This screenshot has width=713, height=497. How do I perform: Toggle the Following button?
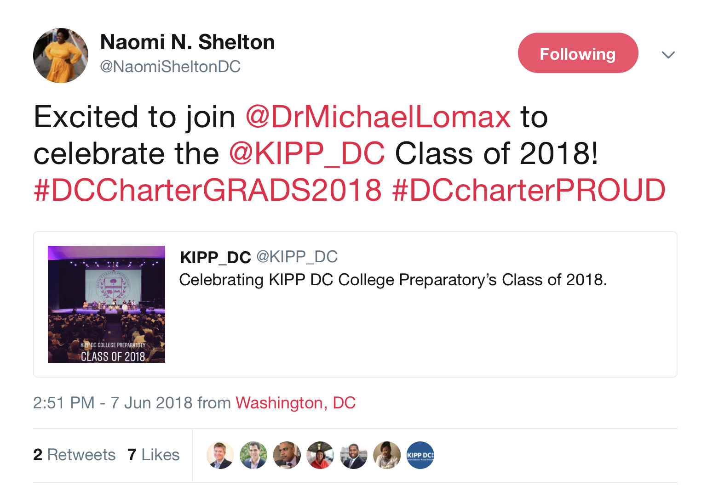[578, 53]
